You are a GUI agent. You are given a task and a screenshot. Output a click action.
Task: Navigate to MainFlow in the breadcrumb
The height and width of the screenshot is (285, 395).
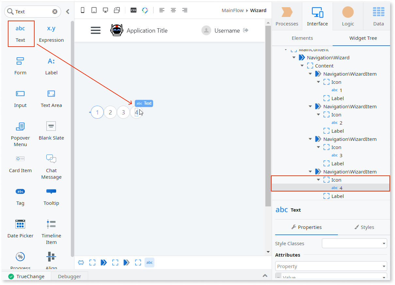click(x=232, y=10)
